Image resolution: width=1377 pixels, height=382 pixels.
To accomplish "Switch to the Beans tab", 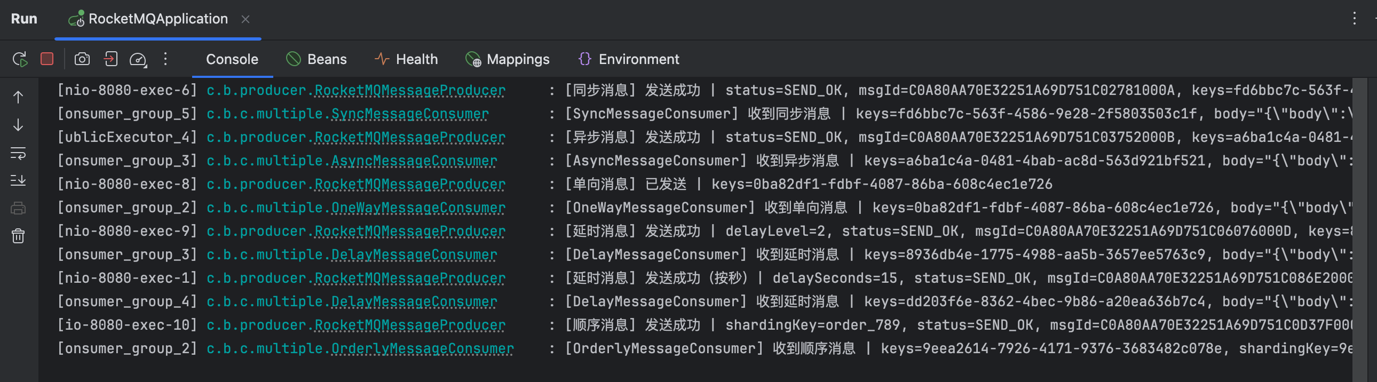I will pos(316,59).
